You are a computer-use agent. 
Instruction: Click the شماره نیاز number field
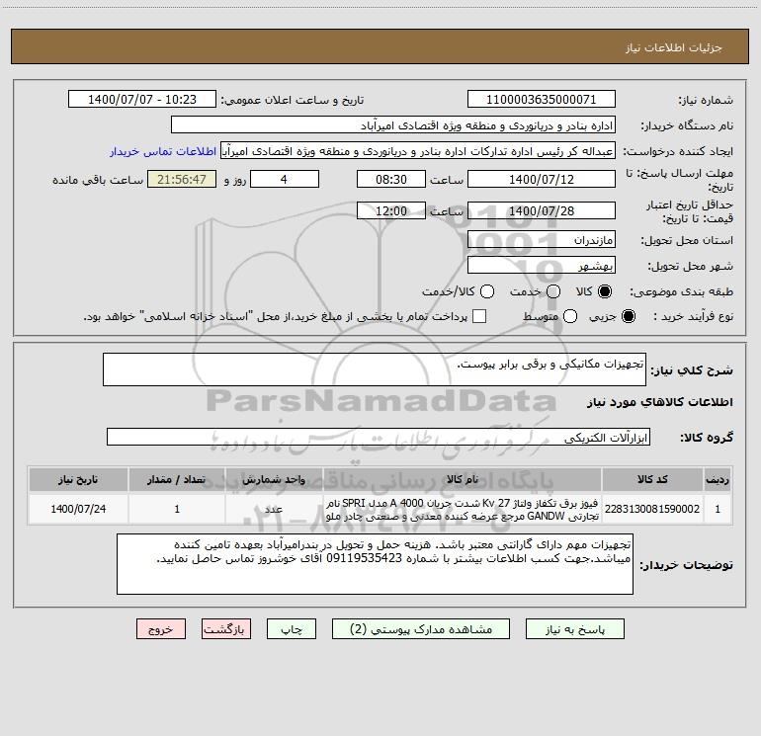pyautogui.click(x=542, y=99)
